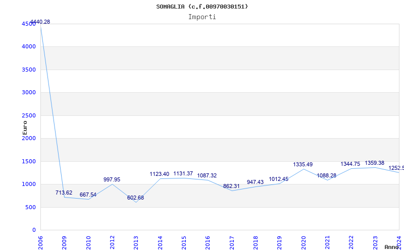Click the Anno axis title
Image resolution: width=404 pixels, height=252 pixels.
pyautogui.click(x=392, y=247)
